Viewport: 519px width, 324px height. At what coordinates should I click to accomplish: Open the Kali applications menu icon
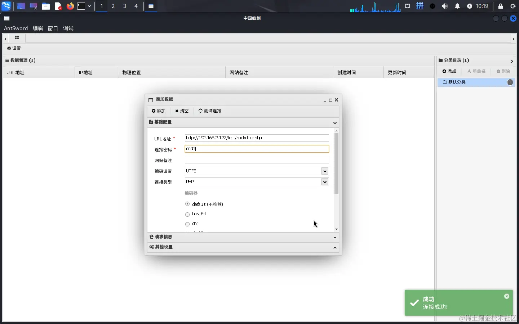pos(6,6)
